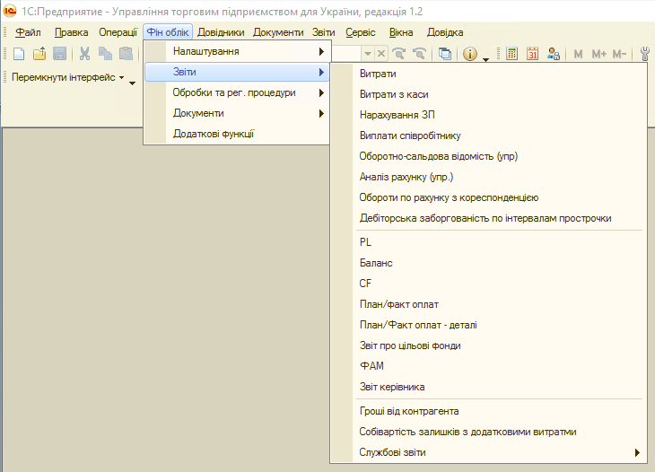Click the 1C application logo icon
Screen dimensions: 655x472
(x=10, y=11)
